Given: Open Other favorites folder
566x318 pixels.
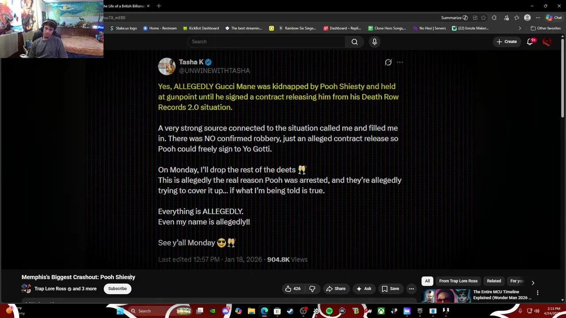Looking at the screenshot, I should 546,28.
